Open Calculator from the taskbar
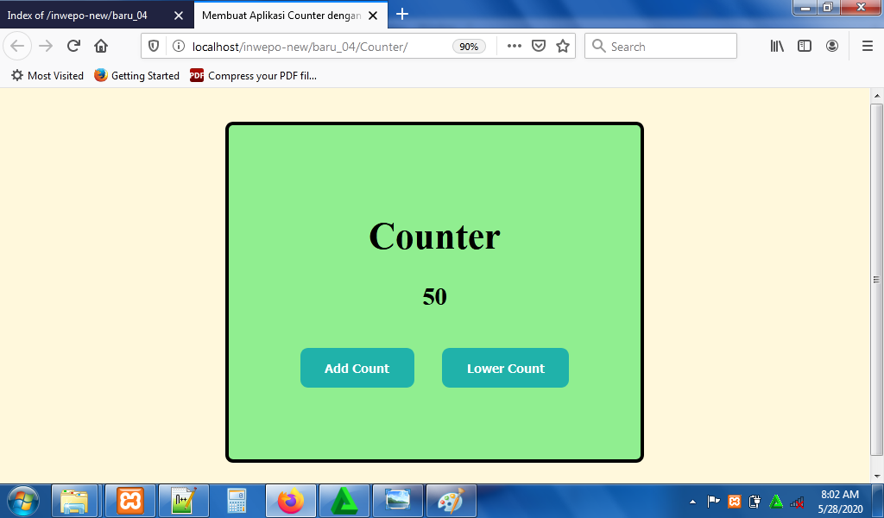Image resolution: width=884 pixels, height=518 pixels. coord(237,501)
